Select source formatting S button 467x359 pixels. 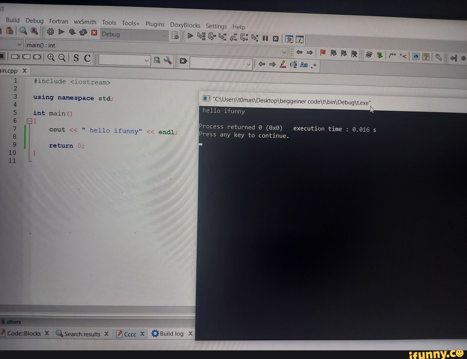[76, 58]
